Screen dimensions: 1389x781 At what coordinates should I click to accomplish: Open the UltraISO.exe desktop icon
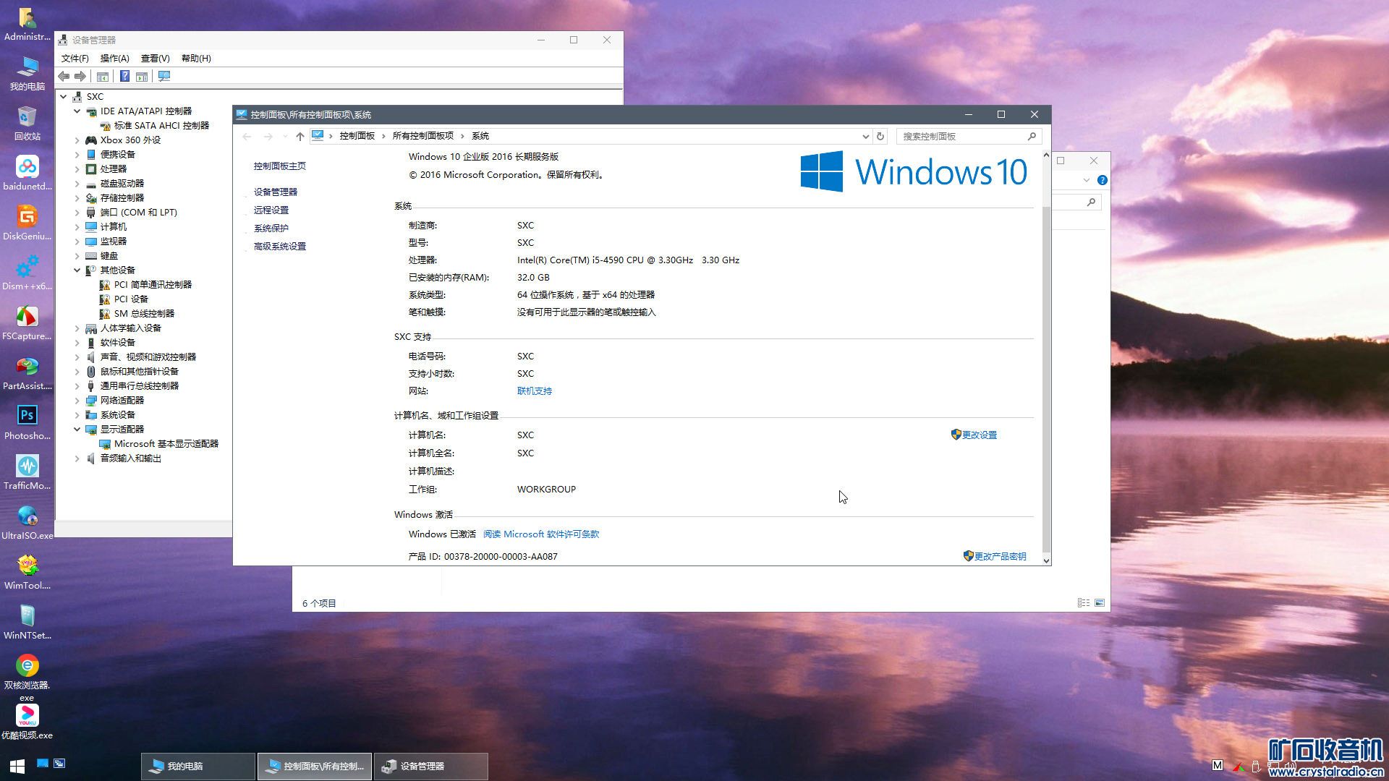point(27,523)
